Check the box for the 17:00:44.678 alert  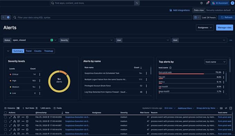click(6, 129)
